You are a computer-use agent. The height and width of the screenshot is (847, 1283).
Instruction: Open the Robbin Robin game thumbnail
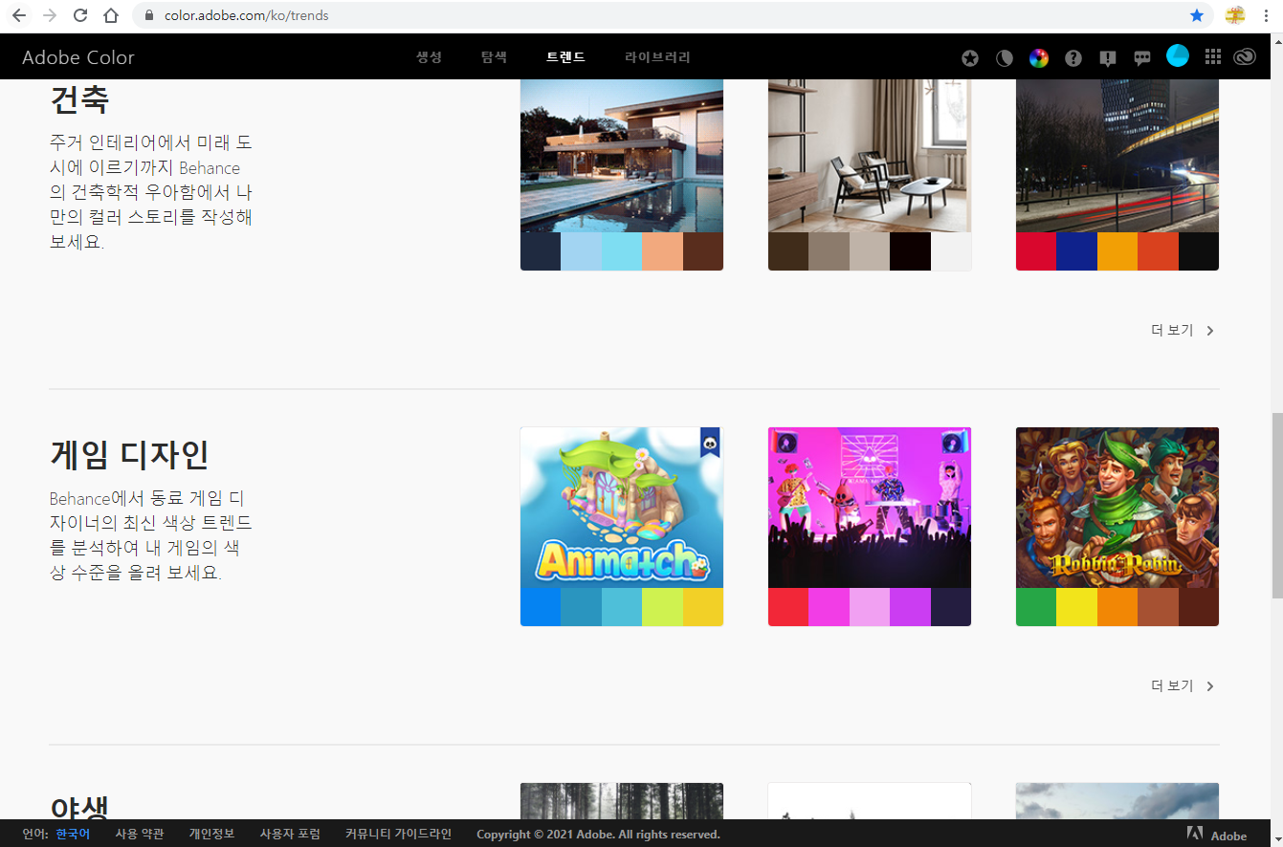(1117, 508)
